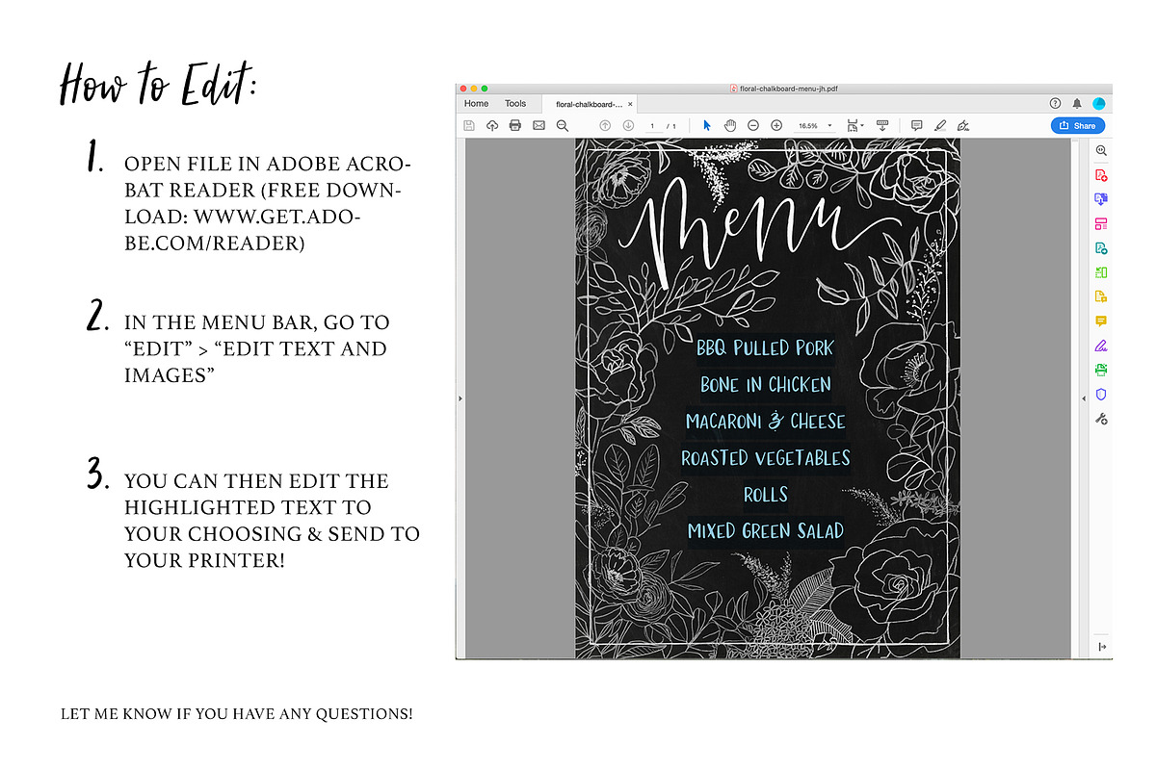Add a comment with speech bubble icon
This screenshot has width=1156, height=770.
click(x=916, y=125)
